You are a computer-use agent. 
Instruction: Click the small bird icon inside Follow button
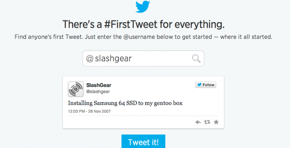(199, 85)
